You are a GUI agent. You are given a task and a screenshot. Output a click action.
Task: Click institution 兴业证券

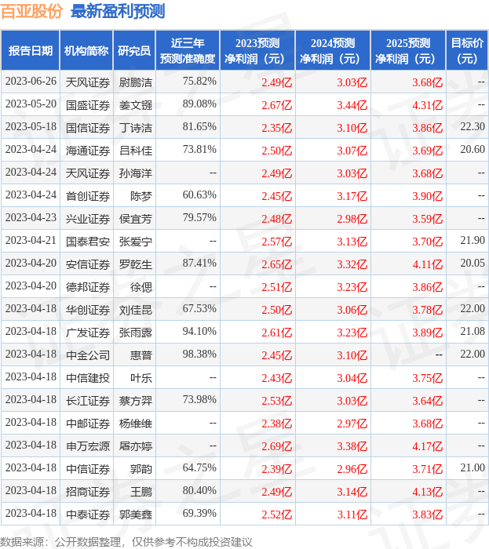pyautogui.click(x=88, y=219)
